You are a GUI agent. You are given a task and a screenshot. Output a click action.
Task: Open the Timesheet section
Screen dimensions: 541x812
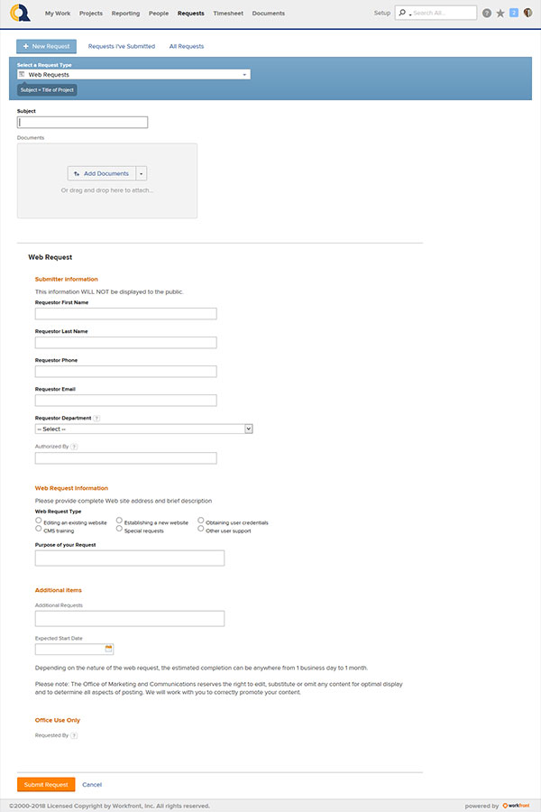228,14
